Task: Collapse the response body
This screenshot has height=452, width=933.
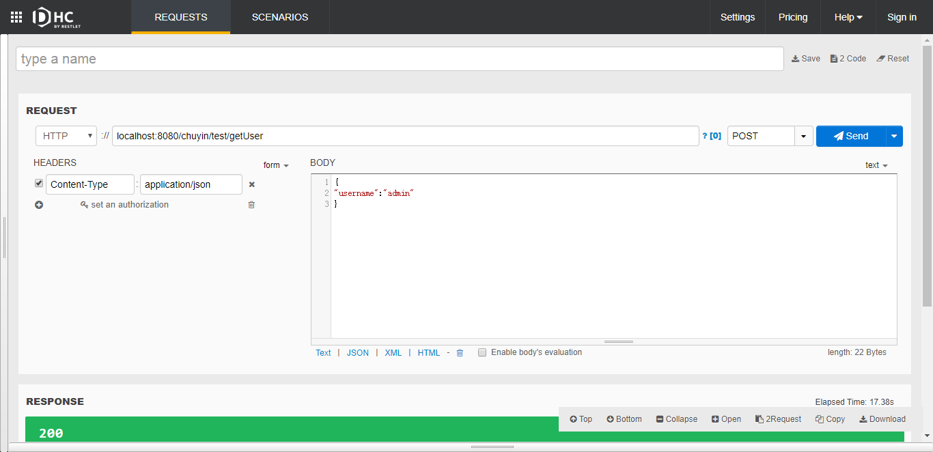Action: 677,419
